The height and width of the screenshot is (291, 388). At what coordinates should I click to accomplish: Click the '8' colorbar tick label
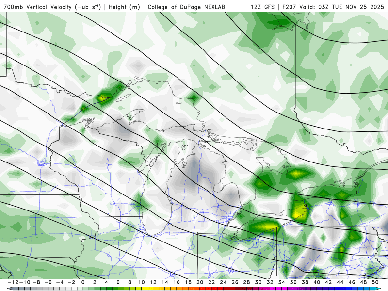tap(129, 282)
